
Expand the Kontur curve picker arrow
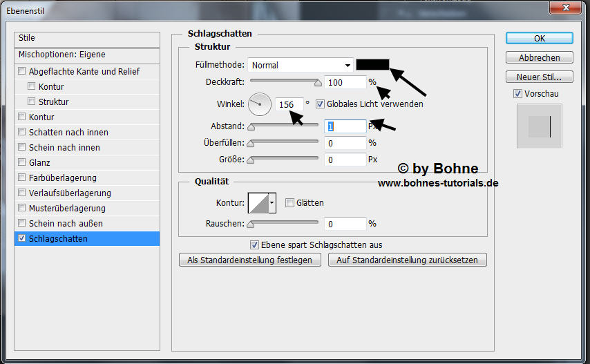pyautogui.click(x=272, y=203)
